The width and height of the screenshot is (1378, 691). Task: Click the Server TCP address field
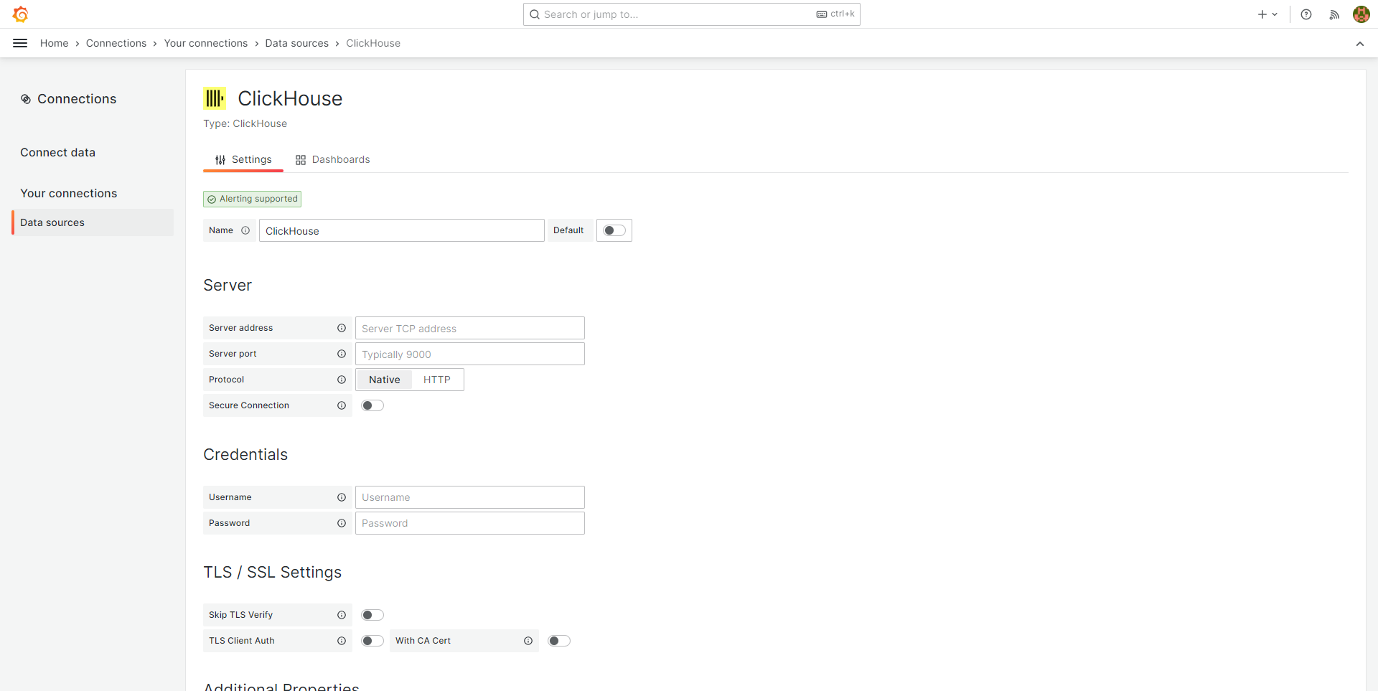tap(470, 328)
